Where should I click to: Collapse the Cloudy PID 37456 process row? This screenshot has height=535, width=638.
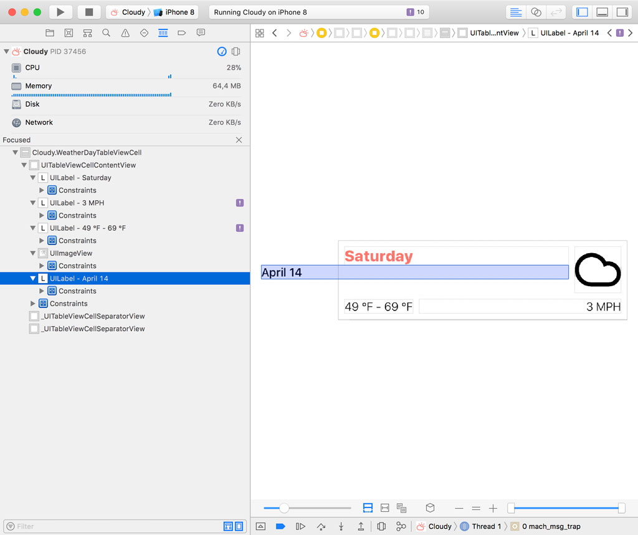pyautogui.click(x=6, y=52)
